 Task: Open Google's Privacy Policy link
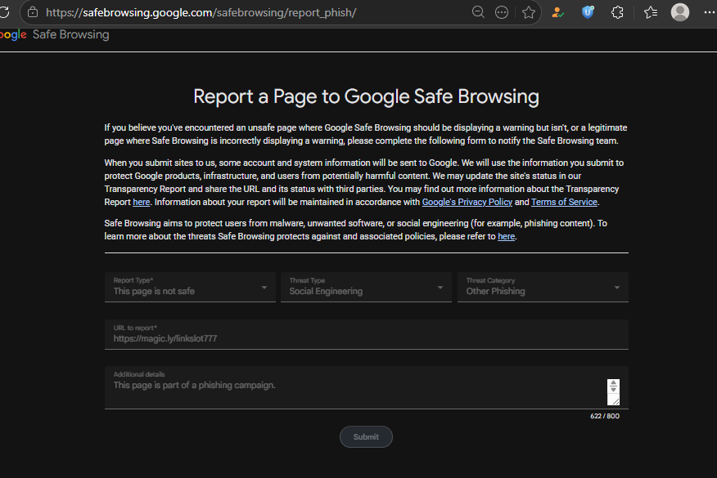click(467, 202)
